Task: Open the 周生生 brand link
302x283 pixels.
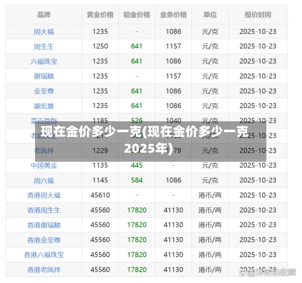Action: tap(43, 46)
